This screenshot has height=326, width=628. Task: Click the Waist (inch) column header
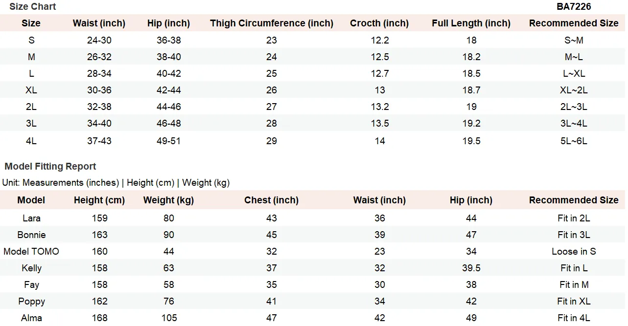(99, 23)
